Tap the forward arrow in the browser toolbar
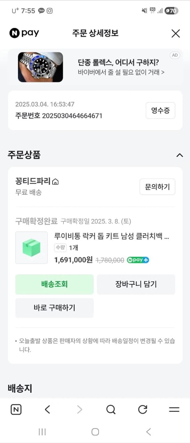This screenshot has width=190, height=443. pyautogui.click(x=79, y=409)
